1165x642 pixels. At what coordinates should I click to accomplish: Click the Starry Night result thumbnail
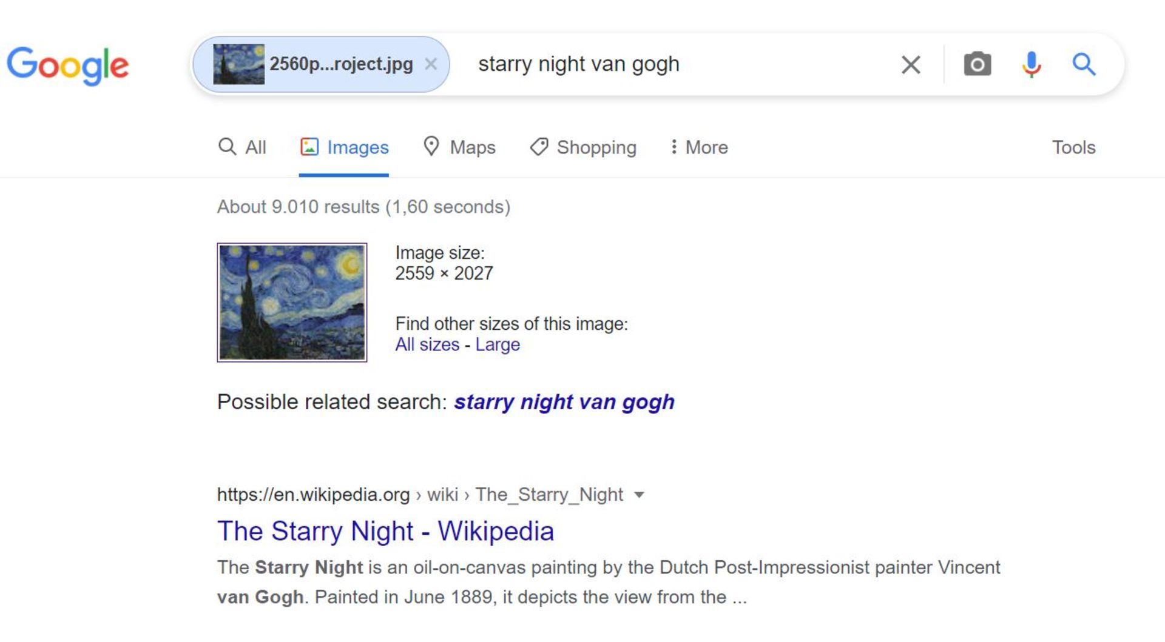point(292,303)
